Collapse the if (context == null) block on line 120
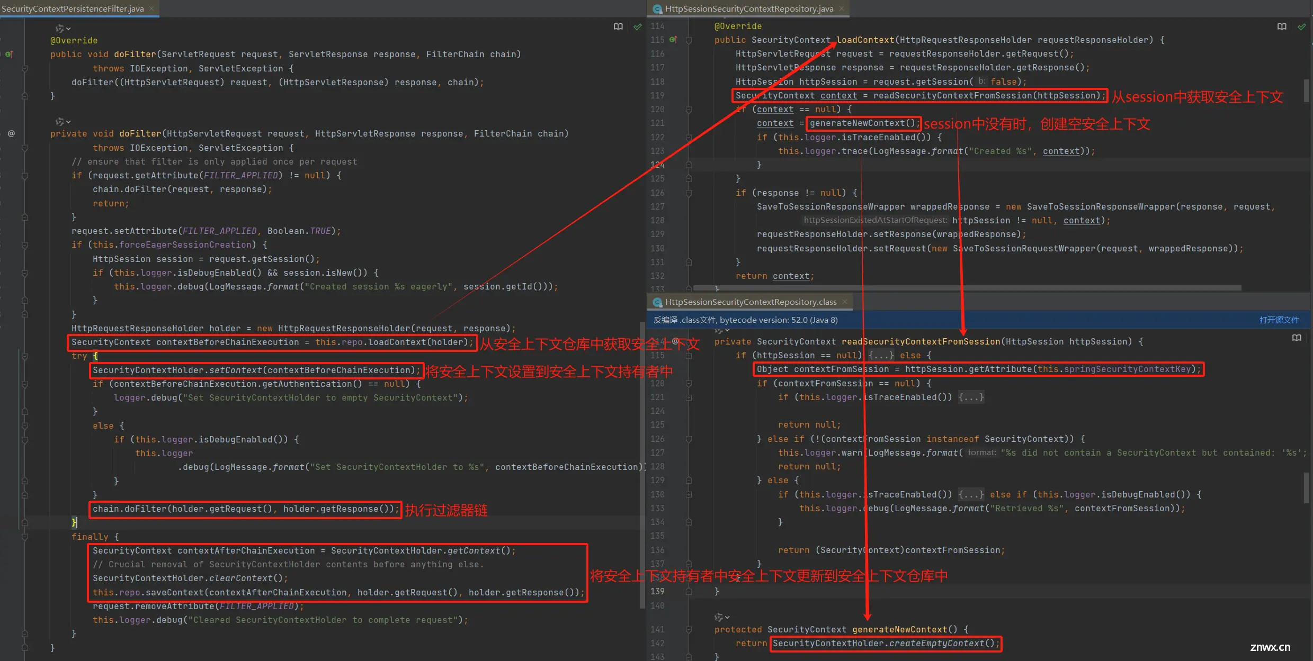 tap(689, 110)
